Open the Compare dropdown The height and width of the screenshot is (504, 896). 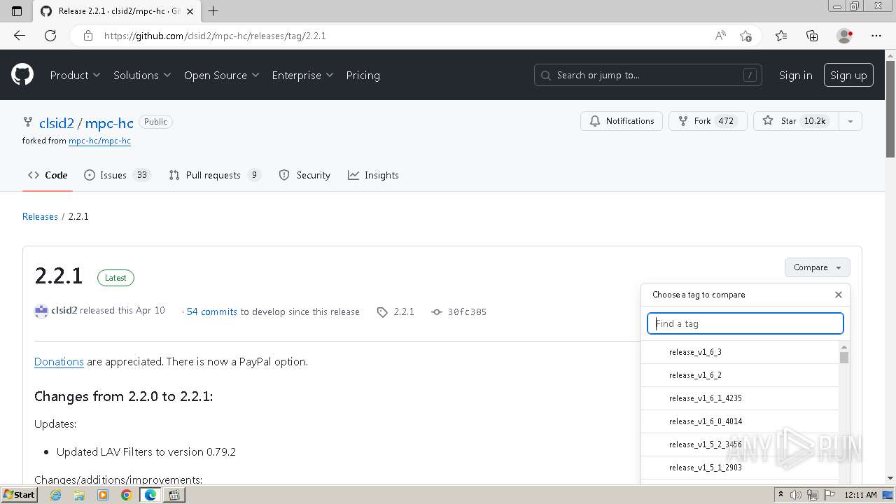[x=817, y=267]
